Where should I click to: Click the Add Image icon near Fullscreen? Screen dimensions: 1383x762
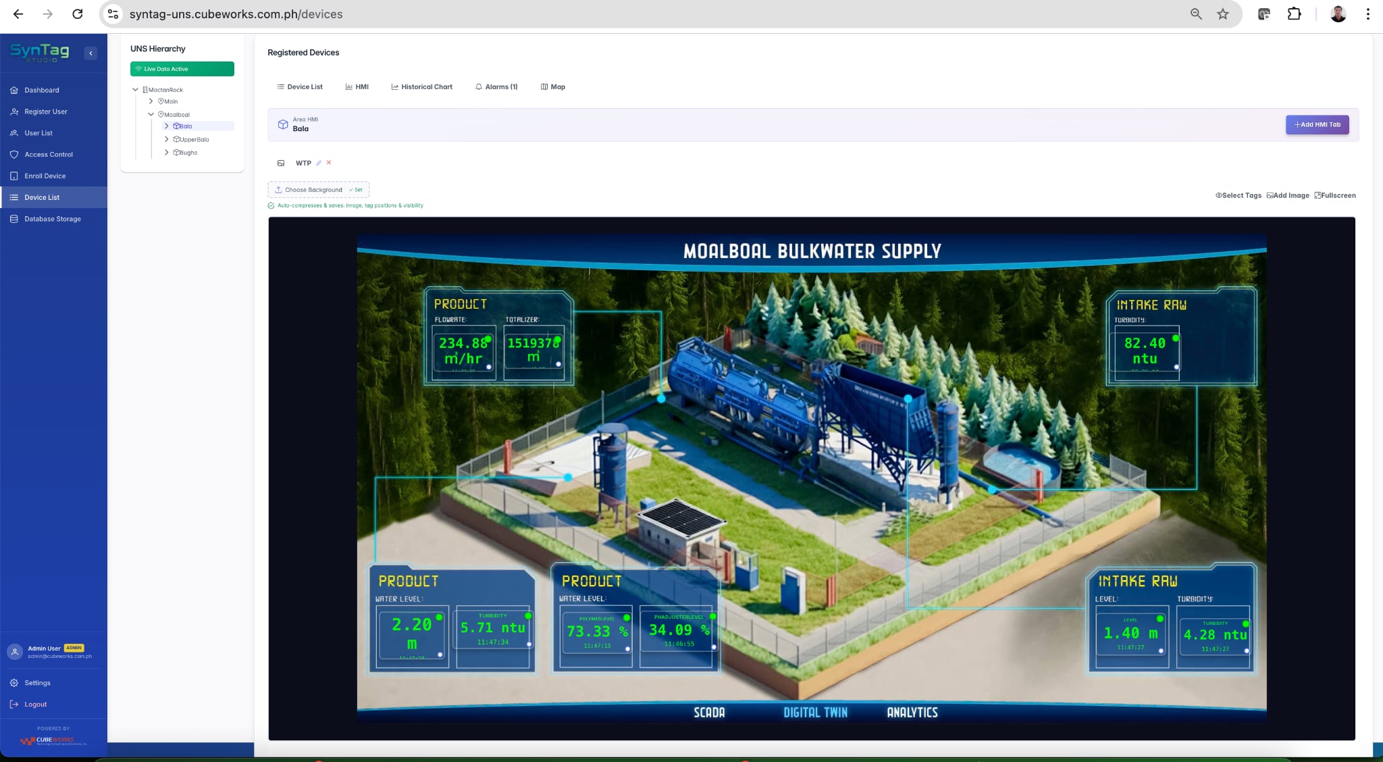pos(1270,195)
